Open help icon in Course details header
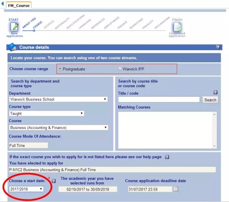229x202 pixels. coord(218,47)
